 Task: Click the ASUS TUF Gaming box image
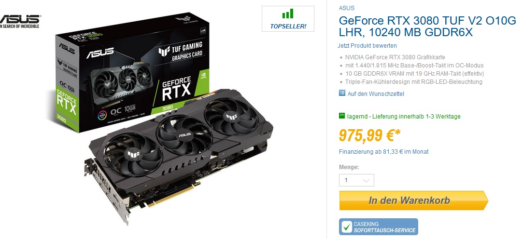pyautogui.click(x=132, y=72)
